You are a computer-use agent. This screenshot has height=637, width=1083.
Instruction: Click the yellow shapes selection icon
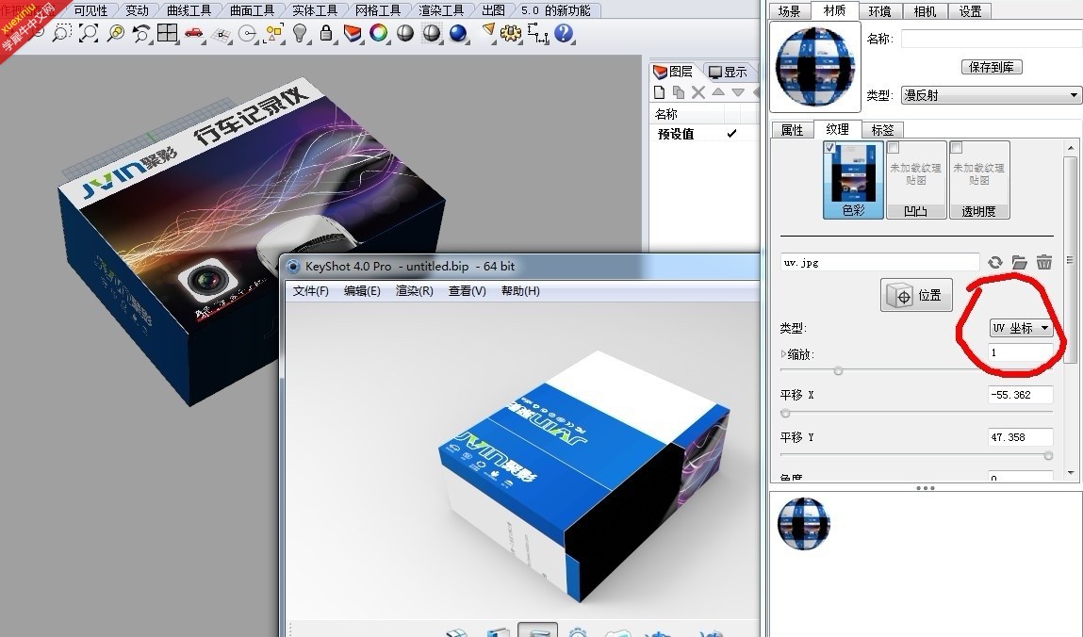pyautogui.click(x=273, y=32)
